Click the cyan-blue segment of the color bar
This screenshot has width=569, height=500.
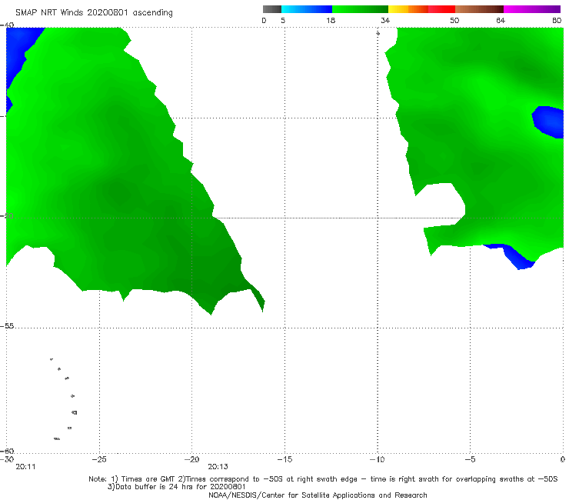tap(307, 9)
